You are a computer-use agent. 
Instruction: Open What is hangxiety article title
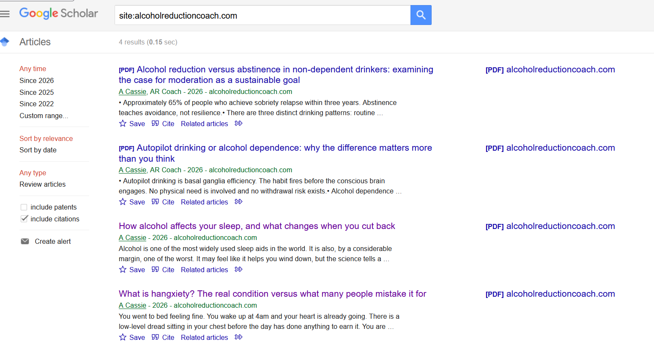click(x=272, y=294)
